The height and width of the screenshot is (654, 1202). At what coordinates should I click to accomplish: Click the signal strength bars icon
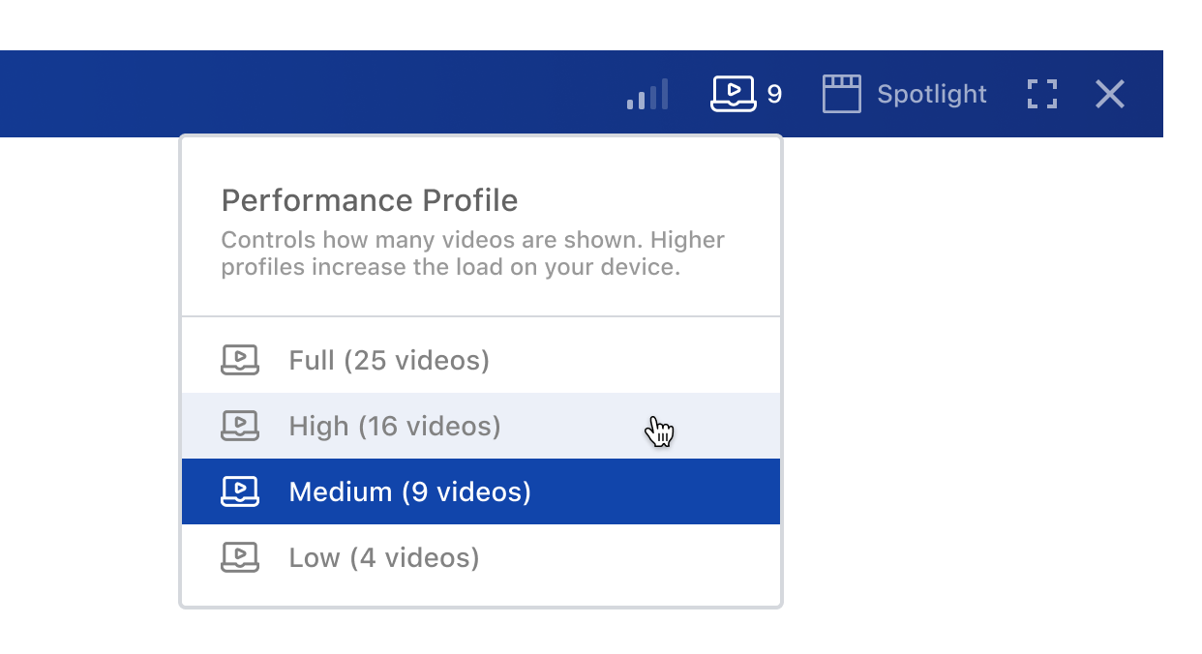[647, 94]
